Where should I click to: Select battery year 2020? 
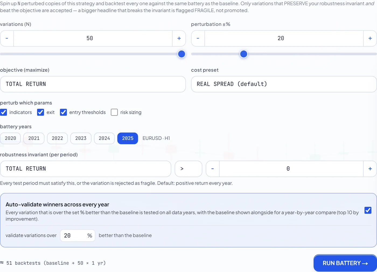point(10,138)
